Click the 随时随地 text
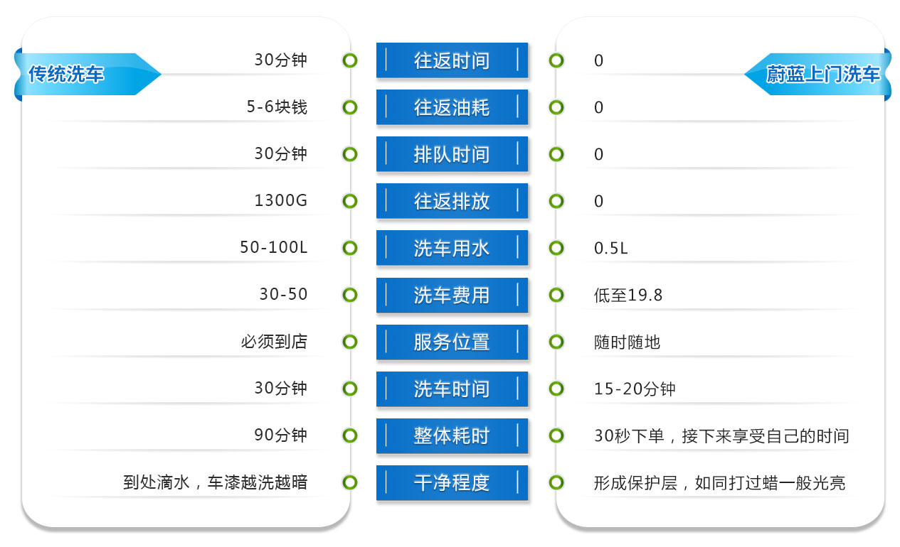This screenshot has height=547, width=900. pos(627,342)
